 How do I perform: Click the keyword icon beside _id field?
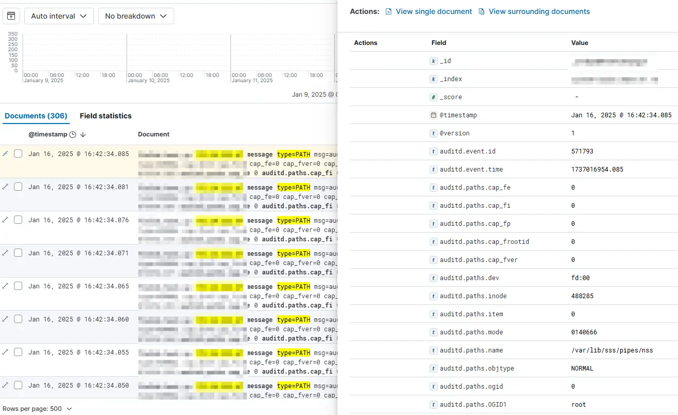pyautogui.click(x=433, y=61)
